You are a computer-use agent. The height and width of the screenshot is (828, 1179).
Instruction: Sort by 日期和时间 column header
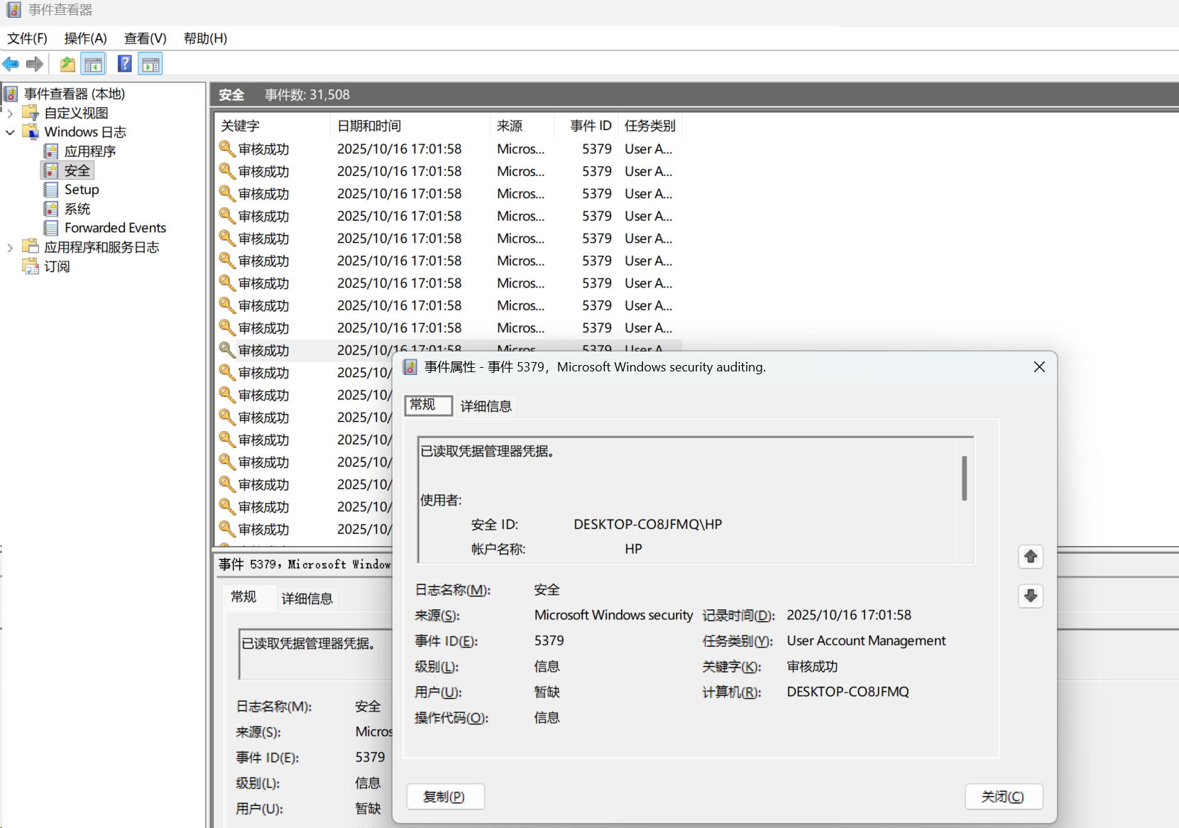tap(369, 126)
